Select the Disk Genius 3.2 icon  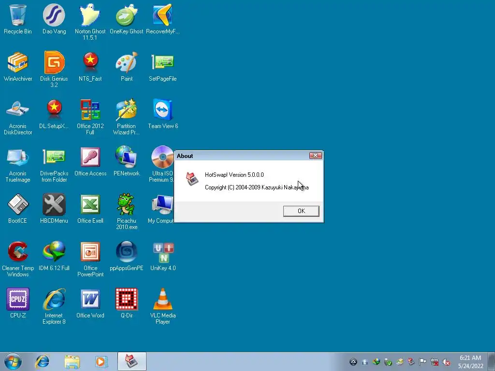(54, 69)
